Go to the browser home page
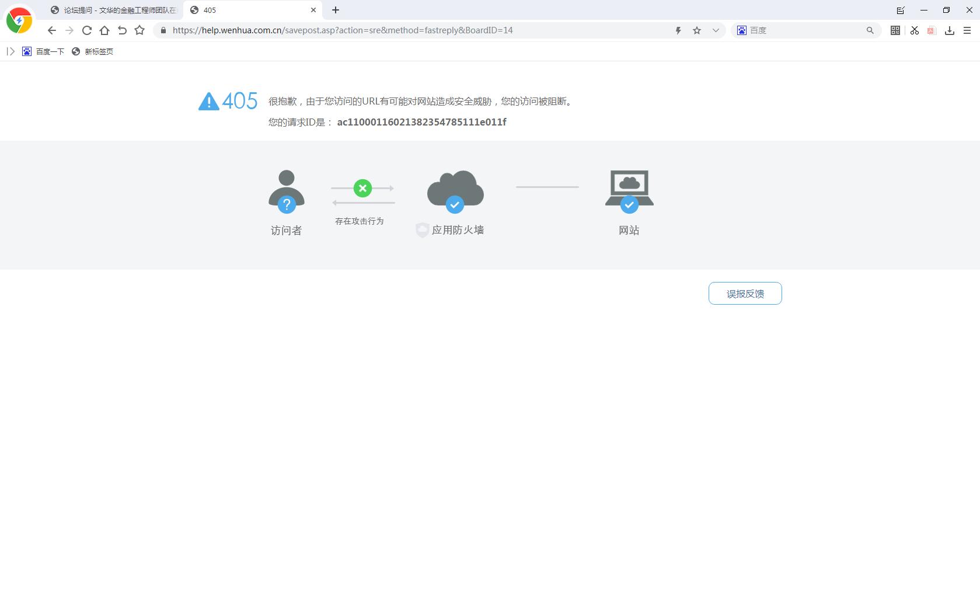The height and width of the screenshot is (589, 980). point(104,30)
